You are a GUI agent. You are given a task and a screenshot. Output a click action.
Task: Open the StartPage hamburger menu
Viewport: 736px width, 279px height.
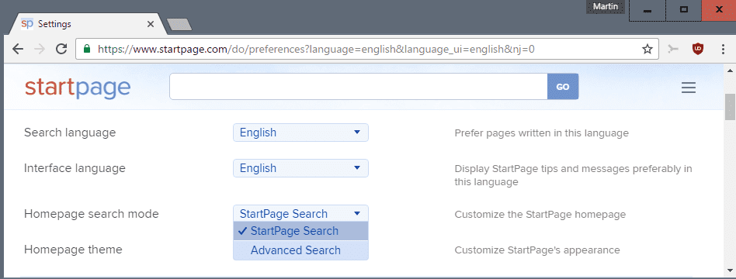[x=689, y=88]
